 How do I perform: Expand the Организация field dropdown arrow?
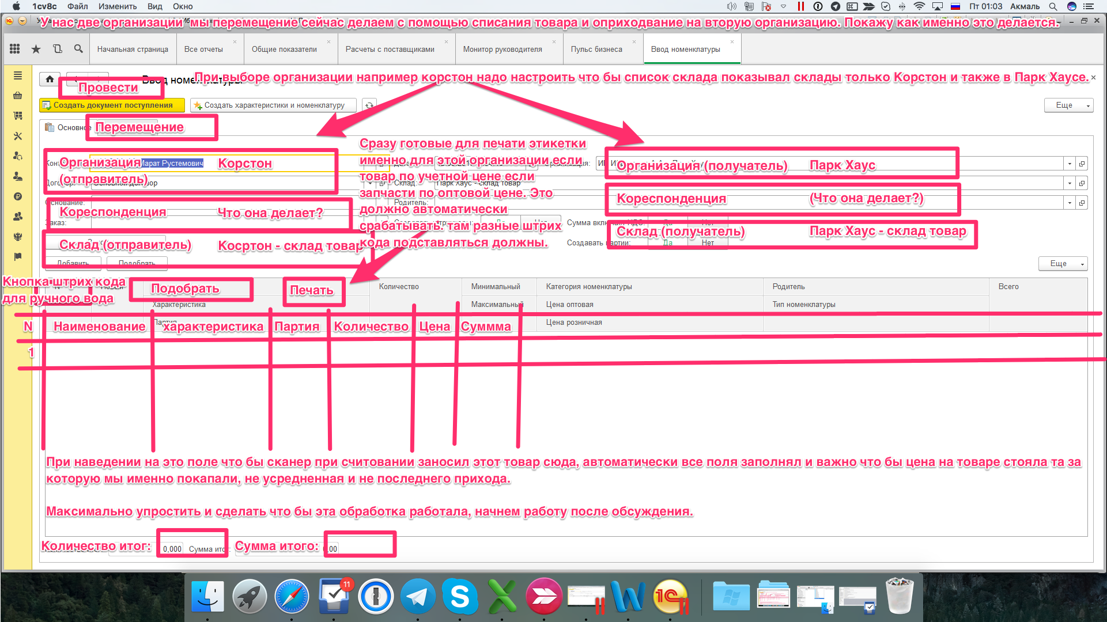[1070, 164]
